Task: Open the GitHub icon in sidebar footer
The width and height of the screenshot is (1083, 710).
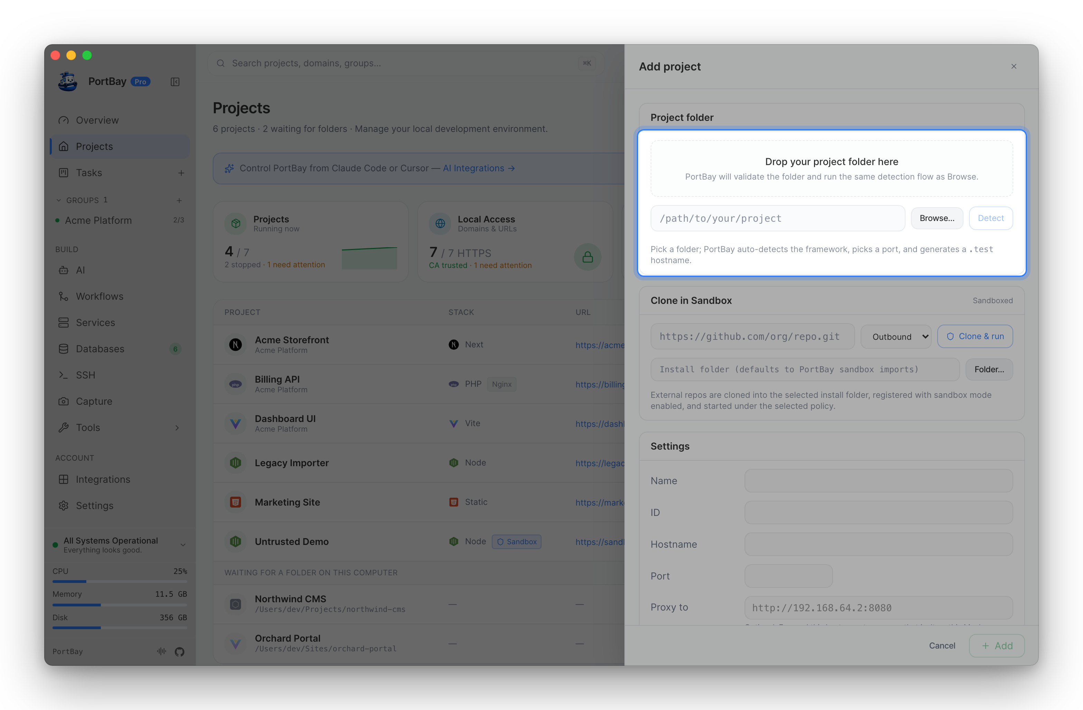Action: pyautogui.click(x=180, y=651)
